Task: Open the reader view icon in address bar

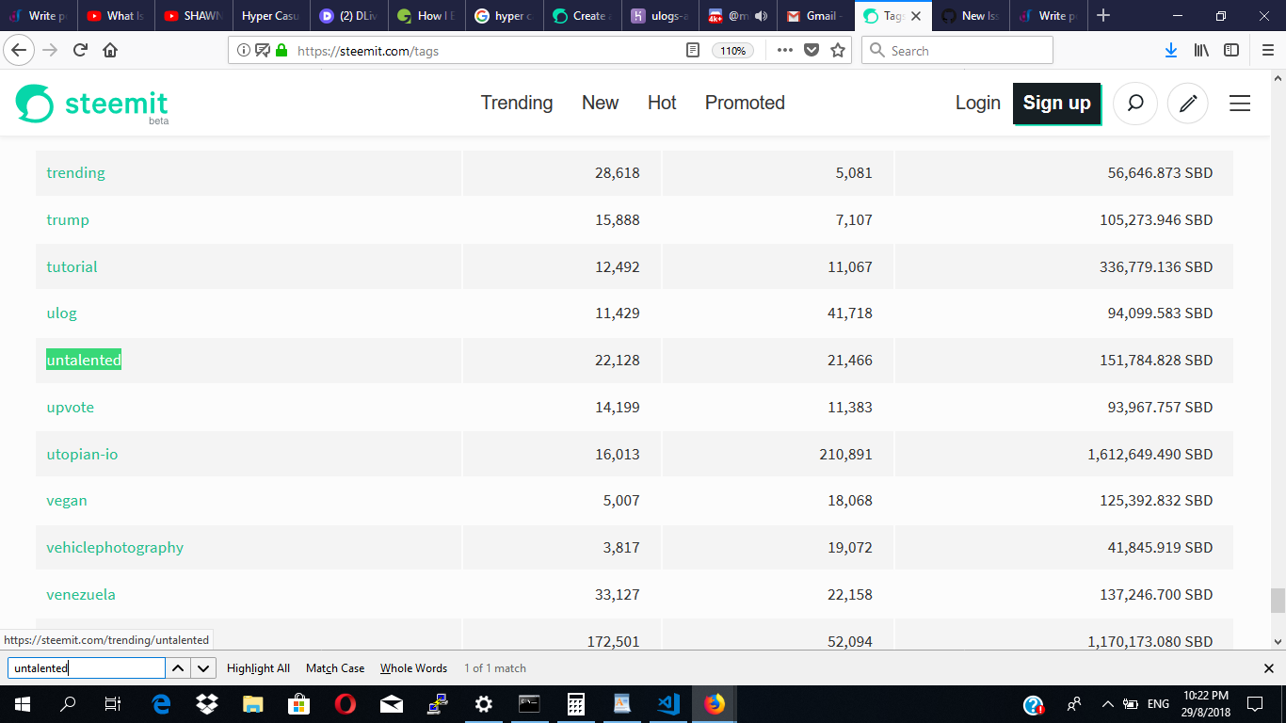Action: [x=693, y=51]
